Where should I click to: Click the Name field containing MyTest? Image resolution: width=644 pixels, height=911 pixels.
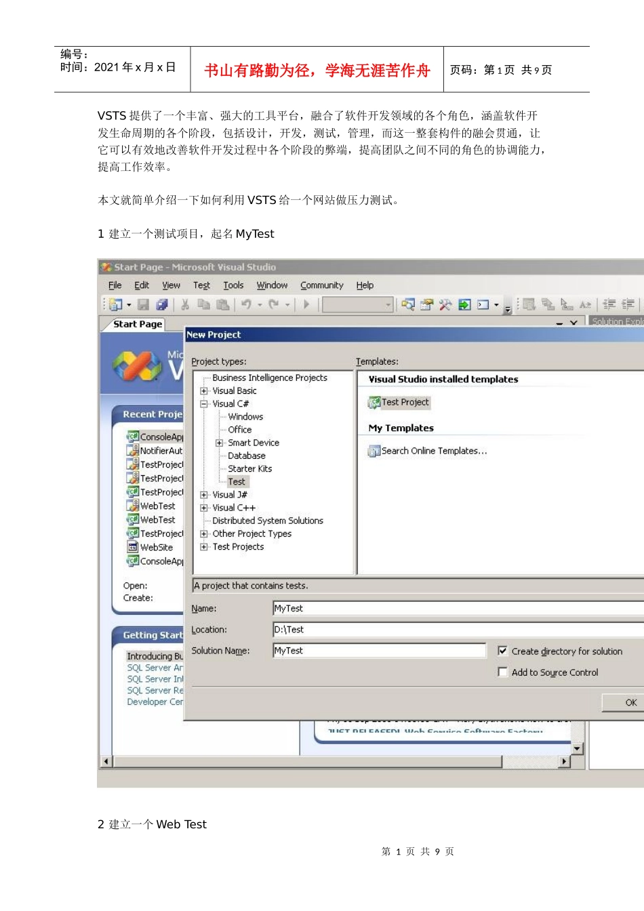point(458,609)
